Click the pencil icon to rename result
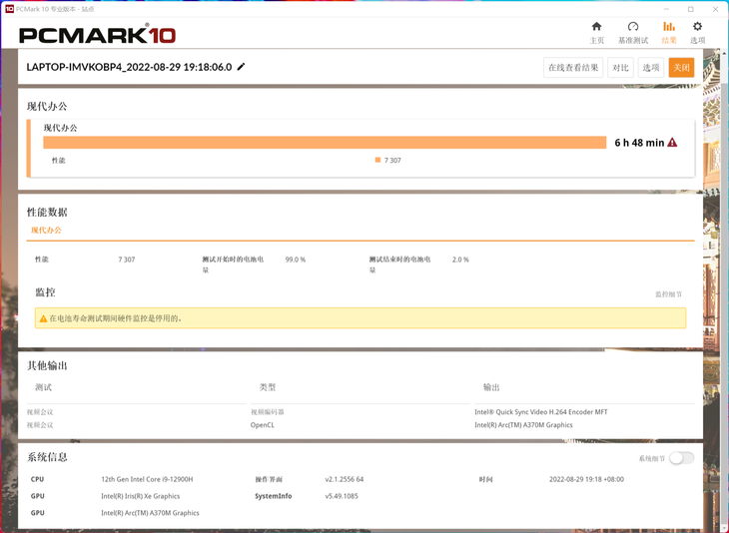The image size is (729, 533). pos(241,67)
